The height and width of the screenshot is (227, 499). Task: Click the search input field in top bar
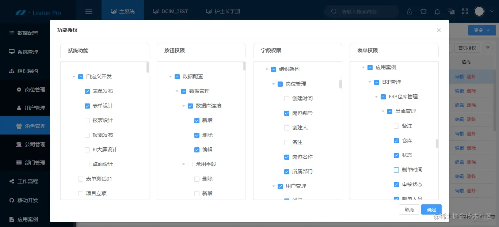tap(361, 11)
